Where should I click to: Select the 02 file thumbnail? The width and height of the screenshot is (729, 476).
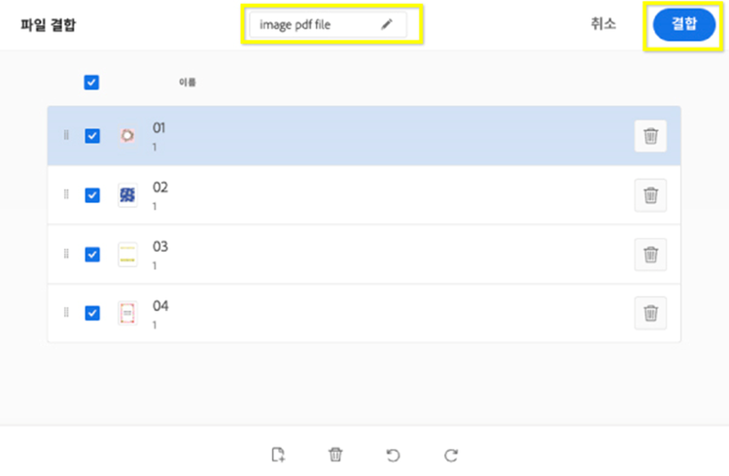click(127, 195)
